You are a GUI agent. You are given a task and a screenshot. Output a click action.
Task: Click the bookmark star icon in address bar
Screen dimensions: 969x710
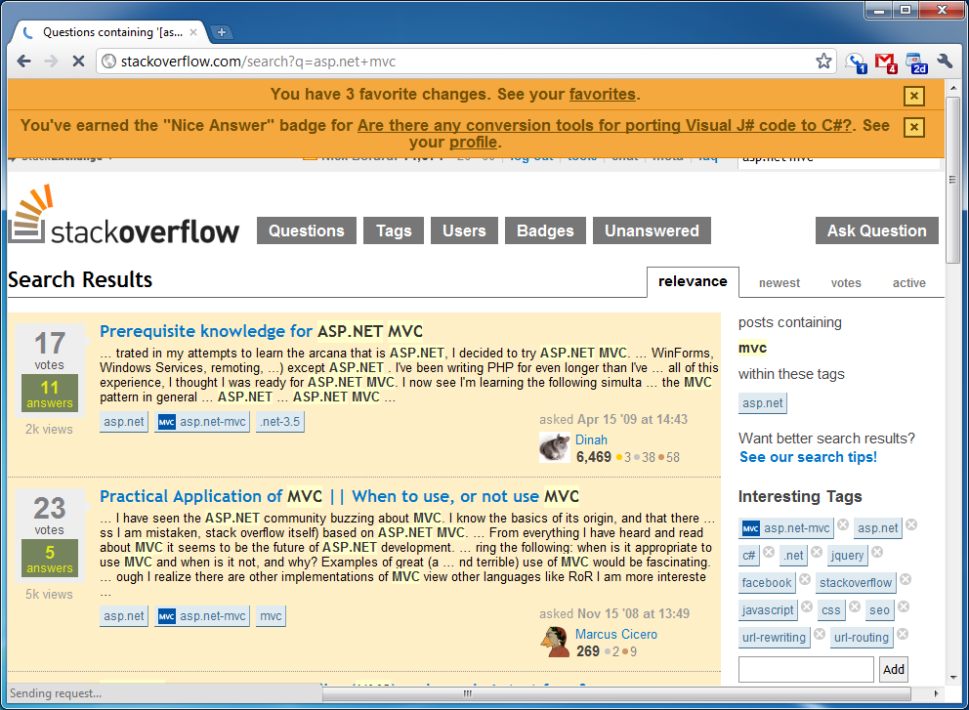tap(823, 62)
